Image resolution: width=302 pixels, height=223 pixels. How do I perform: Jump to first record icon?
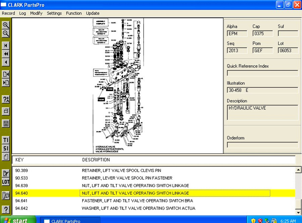click(x=6, y=45)
